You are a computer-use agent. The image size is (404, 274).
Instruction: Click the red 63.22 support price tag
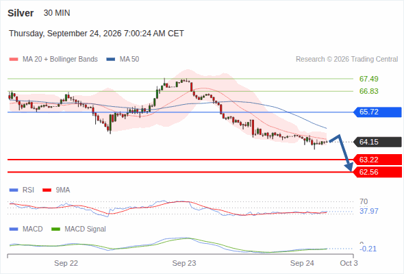(x=377, y=160)
